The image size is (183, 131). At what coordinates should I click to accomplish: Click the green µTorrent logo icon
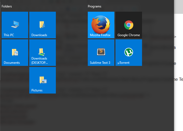[129, 52]
